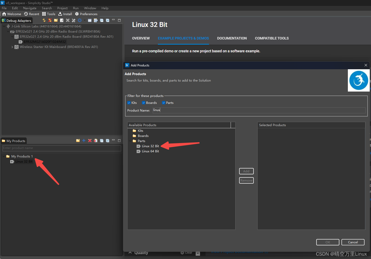
Task: Collapse the J-Link Silicon Labs tree node
Action: coord(4,26)
